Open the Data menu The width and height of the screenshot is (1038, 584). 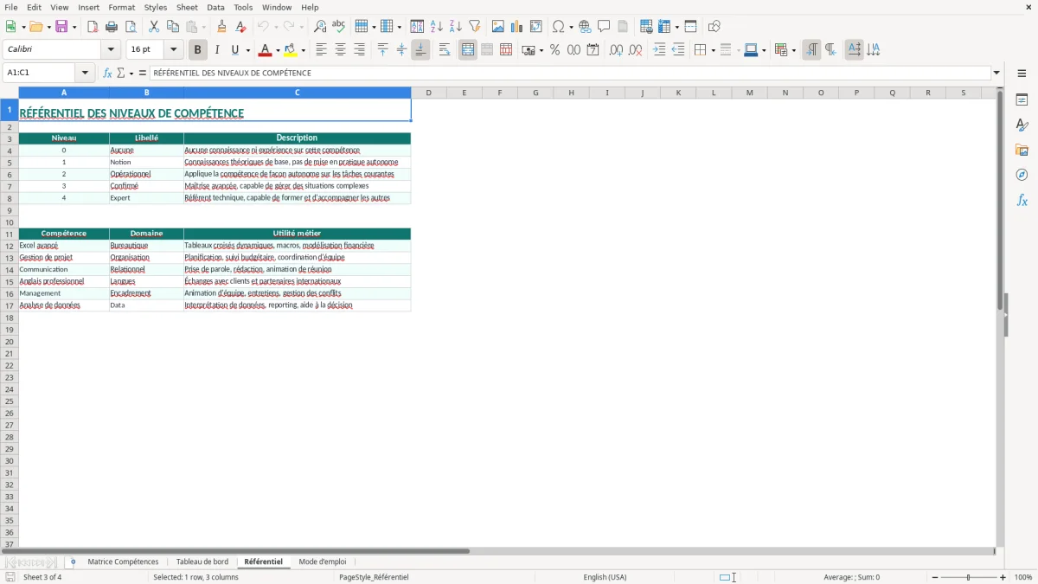pos(215,7)
